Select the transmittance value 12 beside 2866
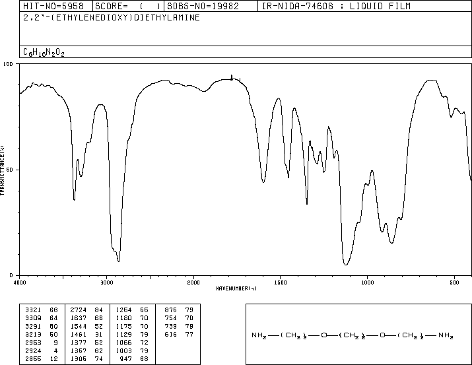The width and height of the screenshot is (472, 365). [53, 358]
